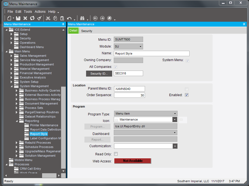
Task: Collapse the ICE Extend tree node
Action: coord(7,30)
